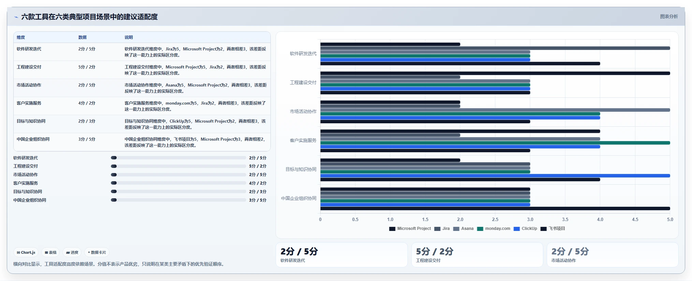Click the 5.0 x-axis tick label
Screen dimensions: 692x281
(670, 220)
